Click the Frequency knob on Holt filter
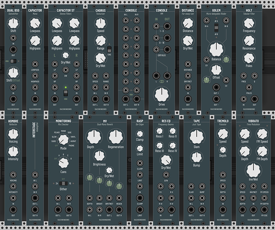 [x=249, y=23]
